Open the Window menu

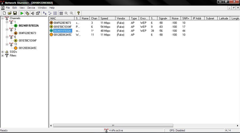point(42,8)
